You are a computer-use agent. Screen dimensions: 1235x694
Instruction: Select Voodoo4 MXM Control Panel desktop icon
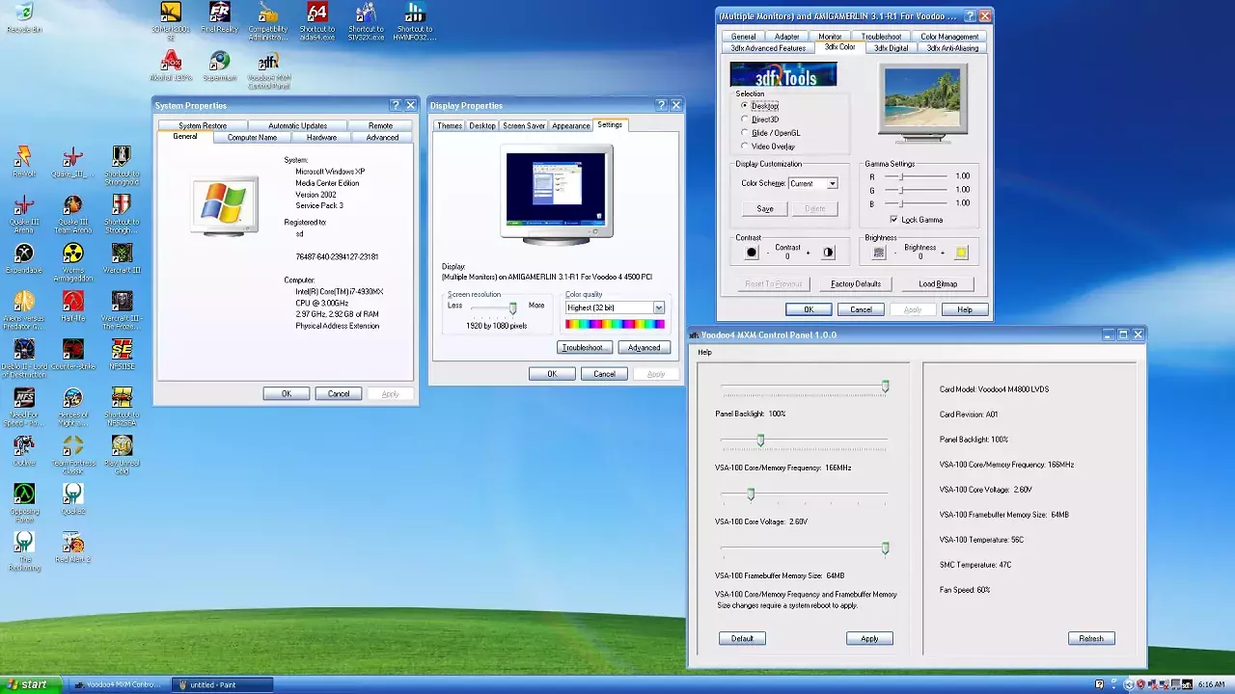[268, 70]
